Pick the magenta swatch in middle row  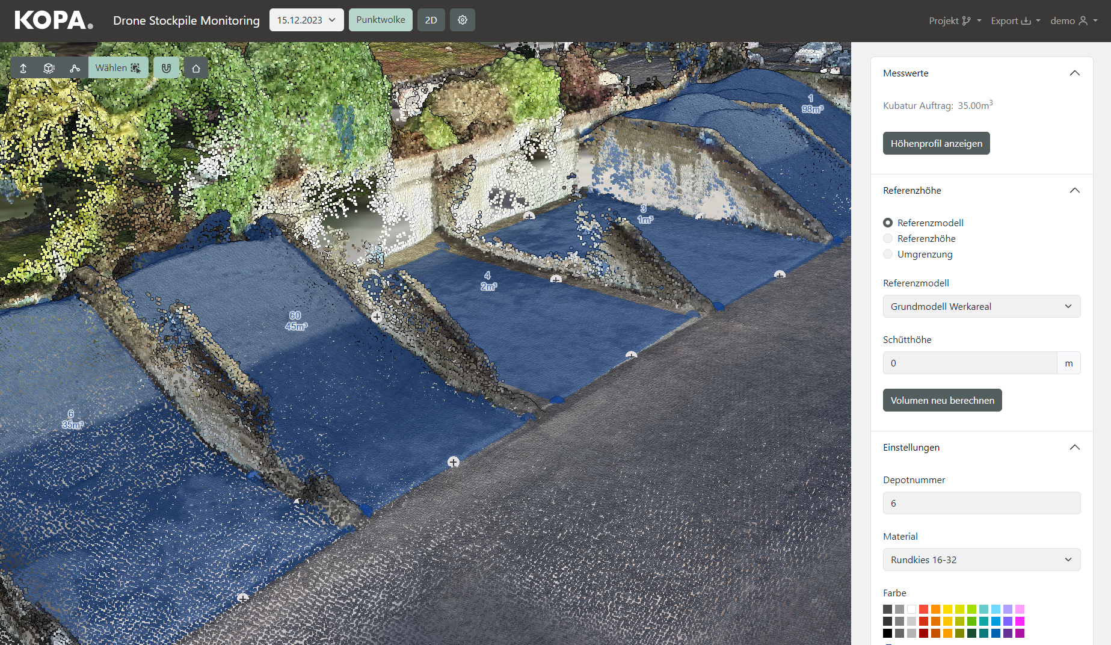click(x=1020, y=621)
